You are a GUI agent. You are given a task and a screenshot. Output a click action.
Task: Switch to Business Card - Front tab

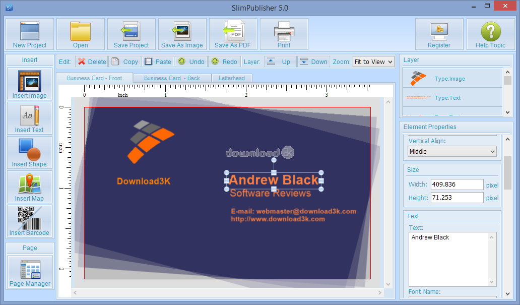point(95,78)
